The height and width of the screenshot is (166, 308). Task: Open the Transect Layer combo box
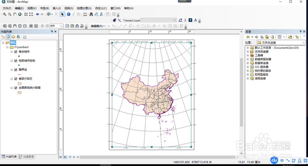[x=158, y=20]
